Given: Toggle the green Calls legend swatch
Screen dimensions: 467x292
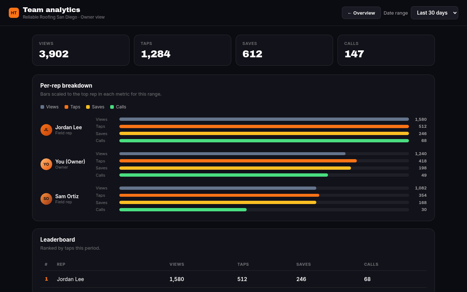Looking at the screenshot, I should (112, 107).
